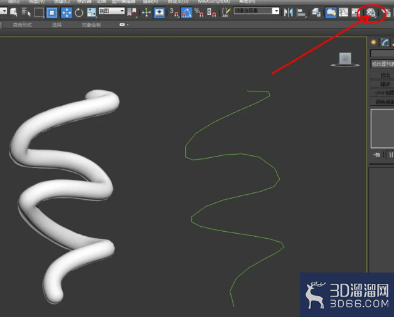Click the Mirror tool icon
This screenshot has height=317, width=394.
tap(288, 13)
